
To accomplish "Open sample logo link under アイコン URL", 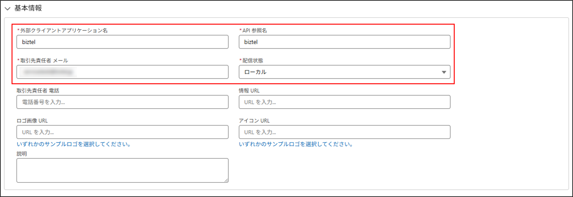I will [x=296, y=144].
